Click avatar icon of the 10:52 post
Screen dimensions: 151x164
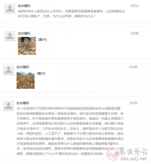tap(10, 8)
